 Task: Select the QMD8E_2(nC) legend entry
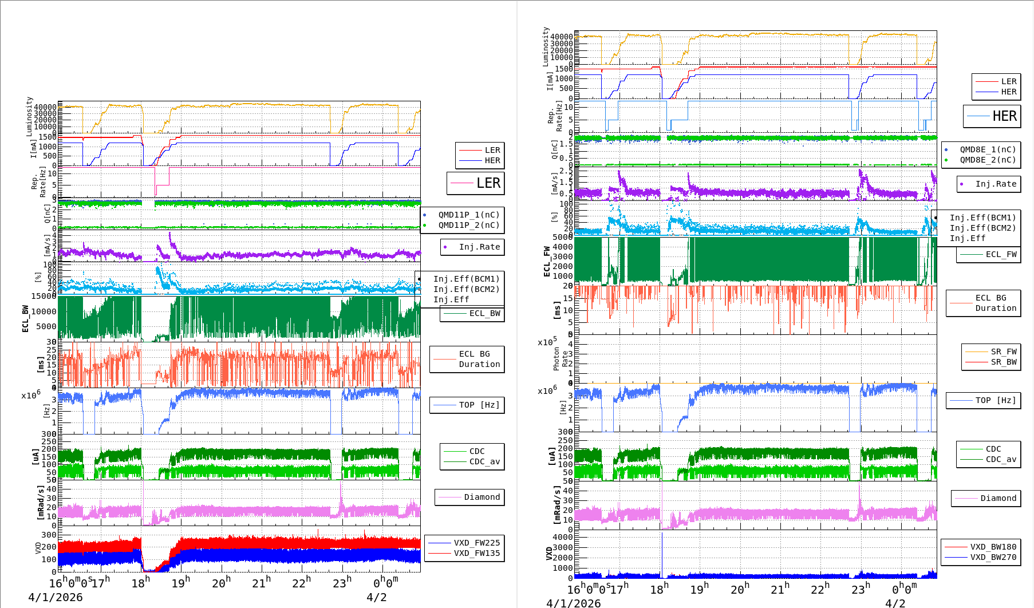click(x=988, y=160)
